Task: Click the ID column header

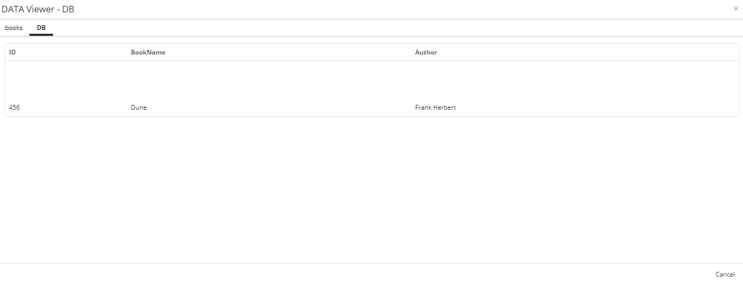Action: point(12,52)
